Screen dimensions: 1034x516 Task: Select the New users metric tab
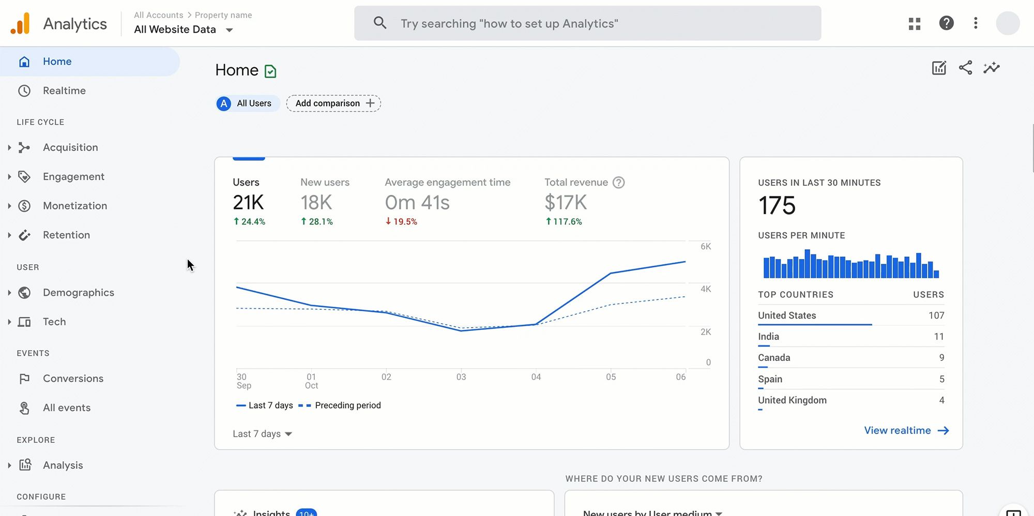pos(325,201)
